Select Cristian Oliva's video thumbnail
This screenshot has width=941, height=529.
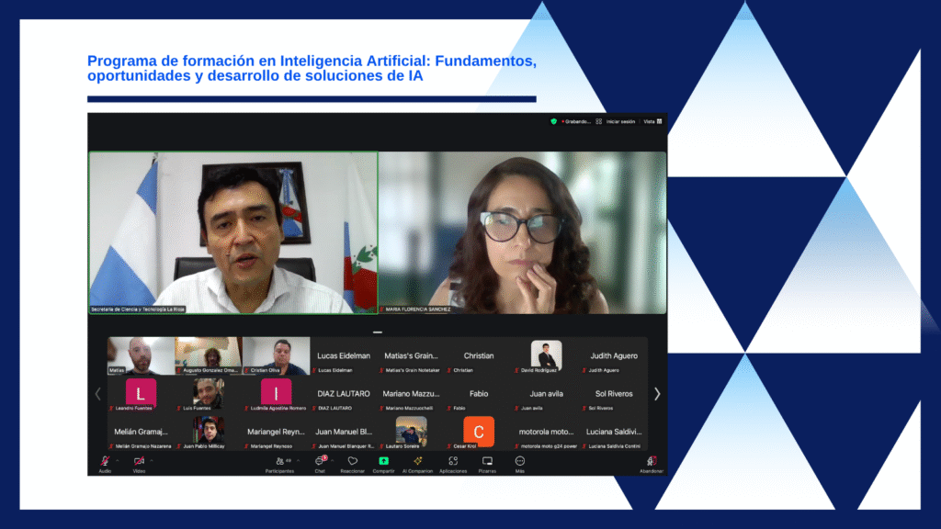click(276, 355)
